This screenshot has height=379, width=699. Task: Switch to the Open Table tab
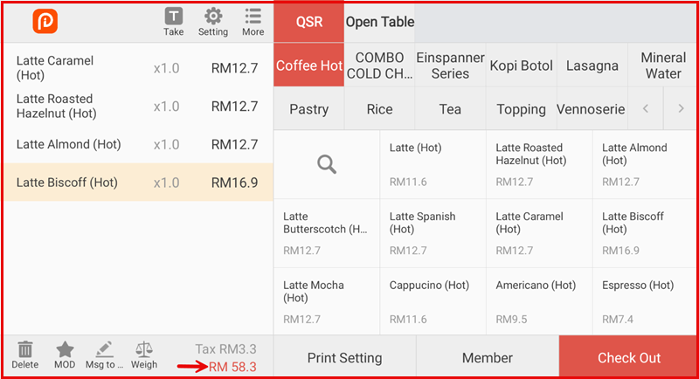pyautogui.click(x=380, y=22)
